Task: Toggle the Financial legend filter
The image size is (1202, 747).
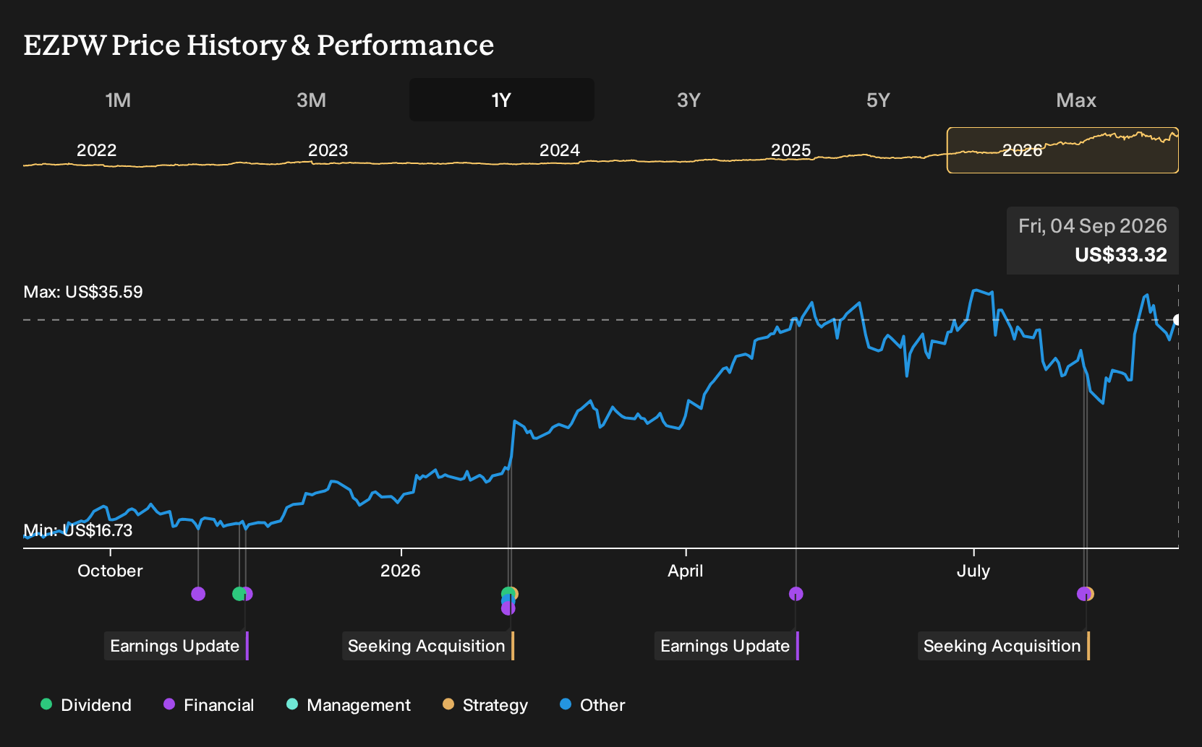Action: [208, 705]
